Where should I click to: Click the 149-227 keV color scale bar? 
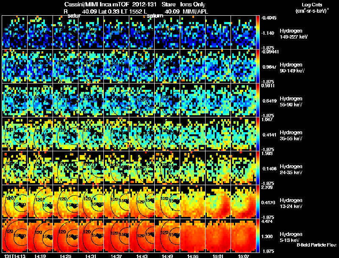tap(258, 33)
